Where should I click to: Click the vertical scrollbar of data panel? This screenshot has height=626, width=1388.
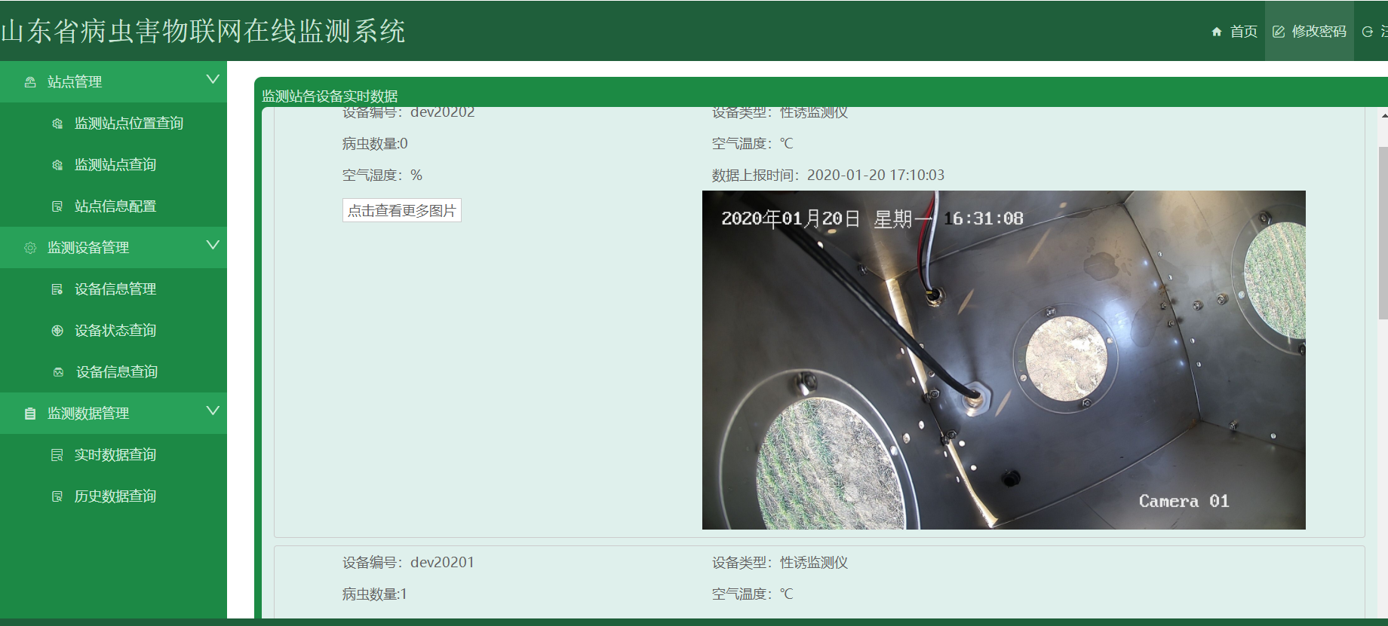click(1383, 234)
